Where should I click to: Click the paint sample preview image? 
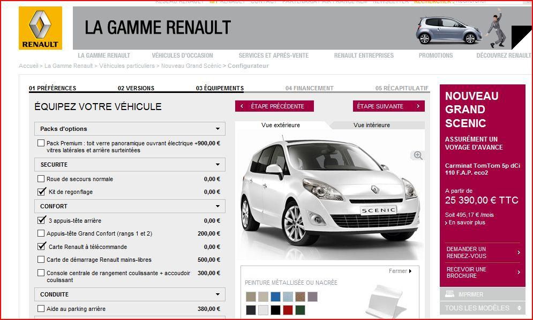387,301
